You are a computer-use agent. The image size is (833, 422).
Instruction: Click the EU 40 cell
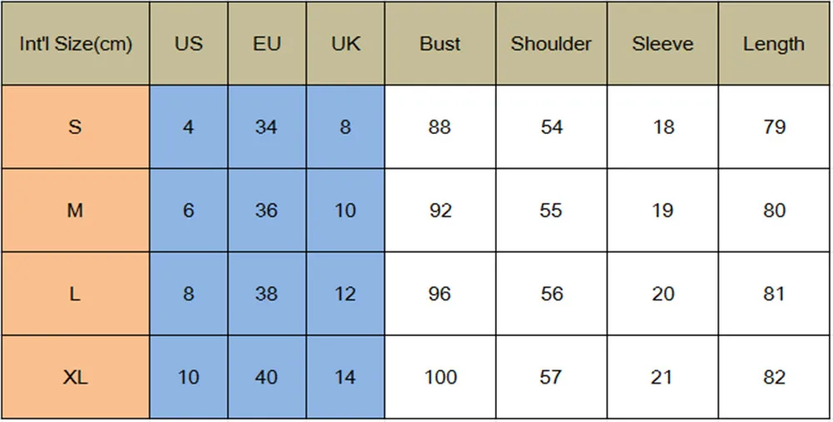[x=266, y=377]
